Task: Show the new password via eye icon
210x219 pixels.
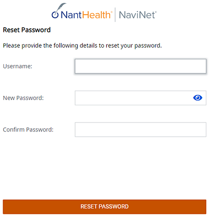Action: [x=197, y=98]
